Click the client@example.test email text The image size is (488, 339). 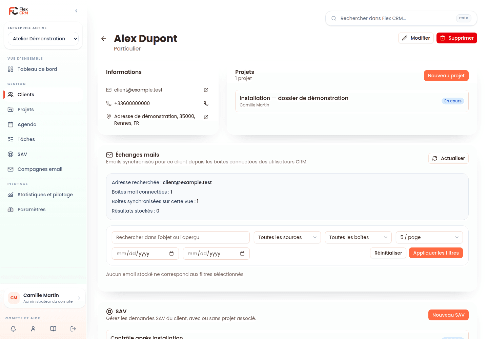click(138, 90)
